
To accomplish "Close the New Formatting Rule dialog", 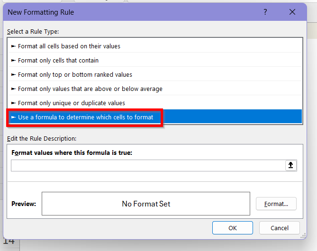I will coord(292,12).
